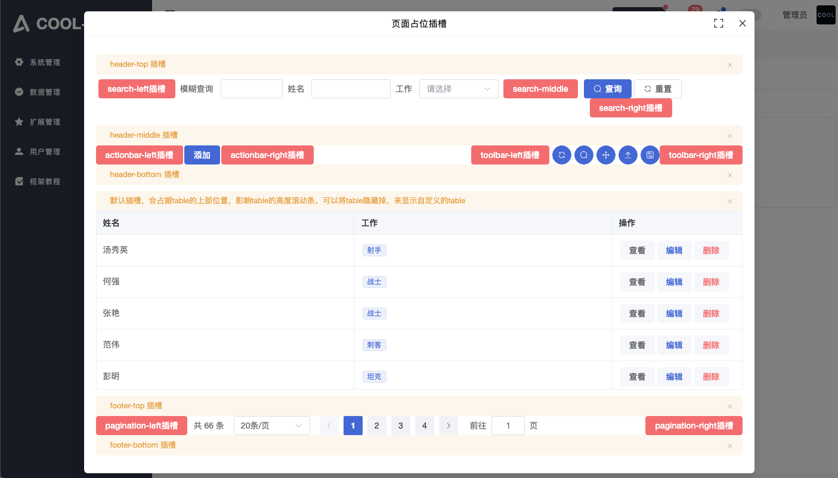Click the 查询 search button

pyautogui.click(x=607, y=89)
